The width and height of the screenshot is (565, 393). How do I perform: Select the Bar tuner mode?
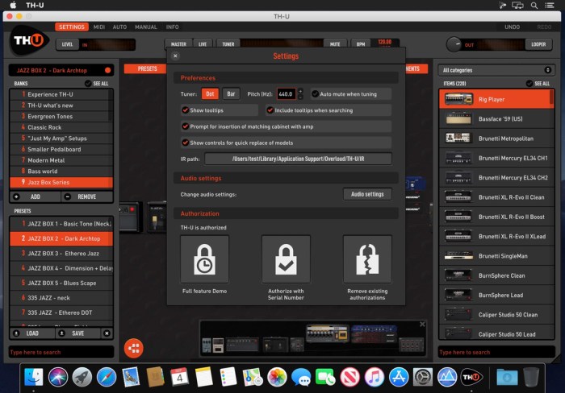point(231,94)
